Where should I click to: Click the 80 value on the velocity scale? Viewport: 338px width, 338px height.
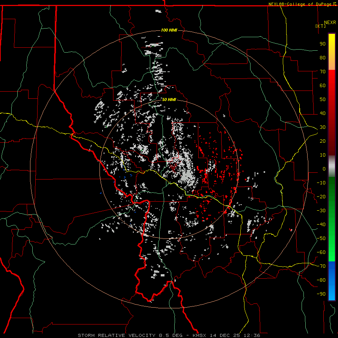click(x=323, y=57)
